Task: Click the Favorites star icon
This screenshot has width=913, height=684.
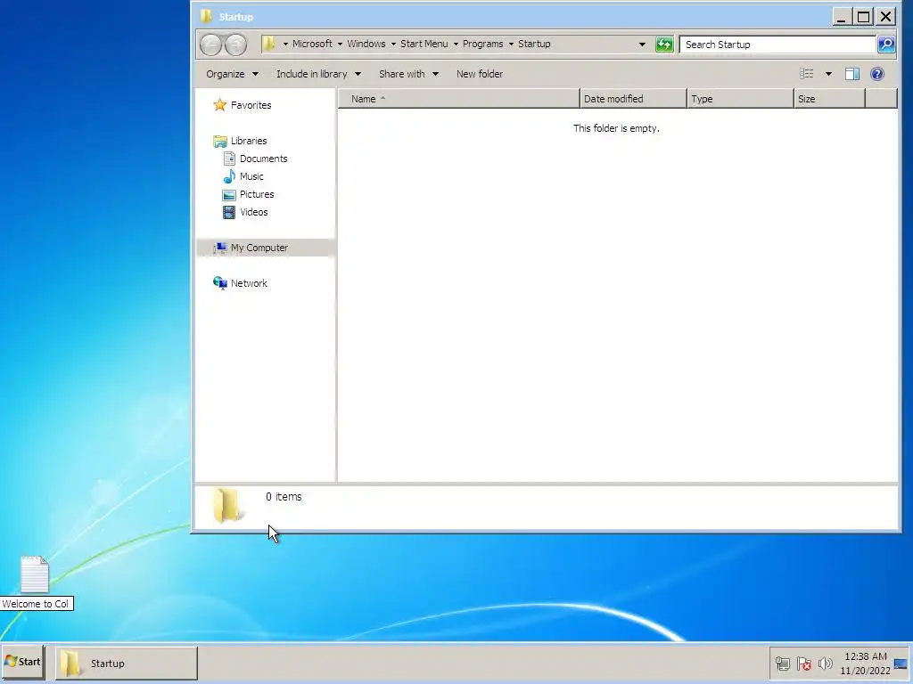Action: pyautogui.click(x=219, y=105)
